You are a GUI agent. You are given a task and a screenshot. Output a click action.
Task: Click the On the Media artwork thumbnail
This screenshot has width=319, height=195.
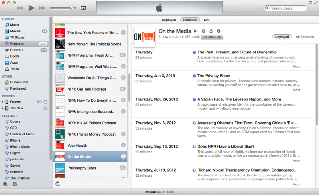[144, 37]
